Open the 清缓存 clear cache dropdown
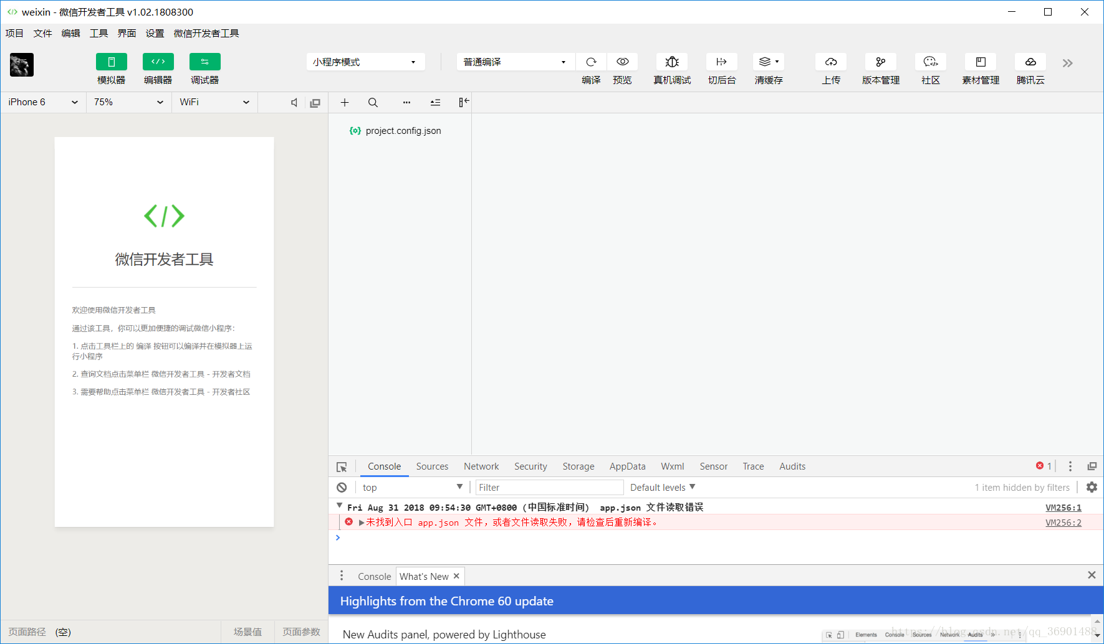 769,62
